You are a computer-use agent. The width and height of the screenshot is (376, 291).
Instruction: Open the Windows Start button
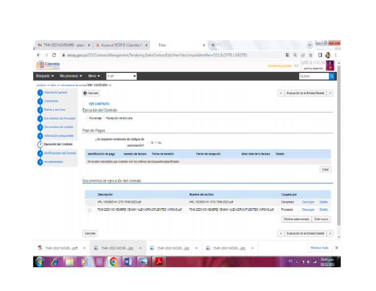[40, 262]
